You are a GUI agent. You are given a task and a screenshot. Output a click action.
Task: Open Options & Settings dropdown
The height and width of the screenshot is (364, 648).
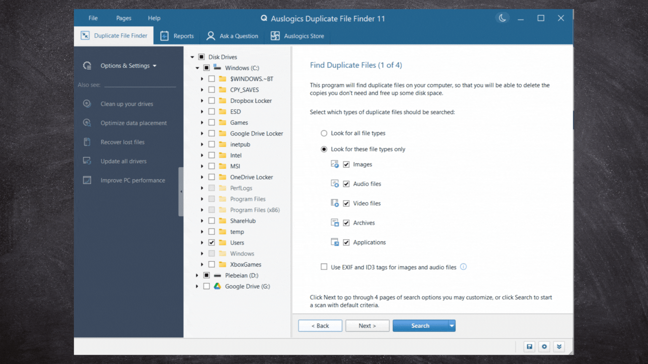pyautogui.click(x=128, y=66)
